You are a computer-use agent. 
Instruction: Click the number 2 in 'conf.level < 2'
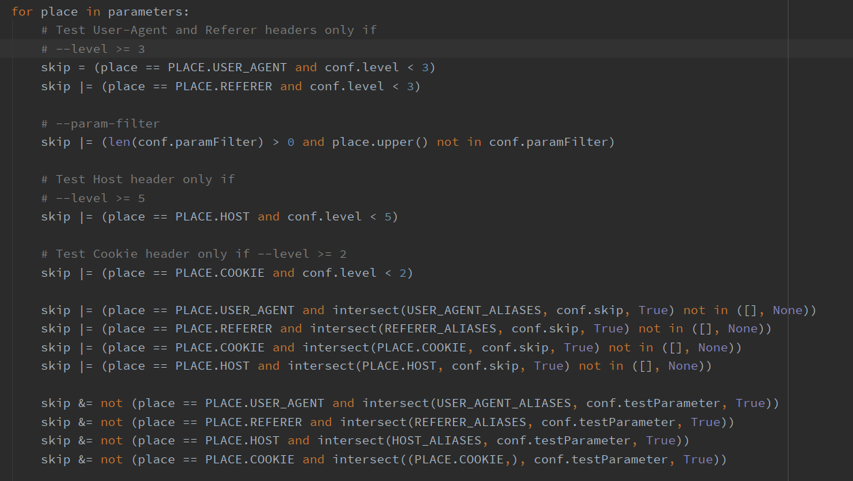402,273
